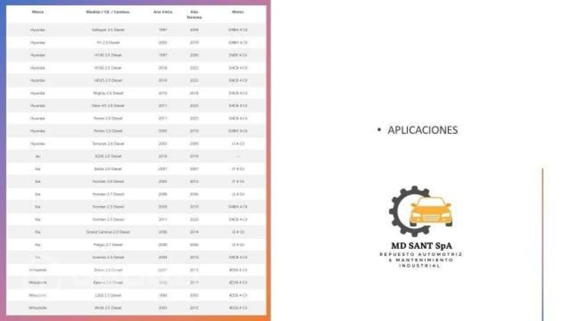The height and width of the screenshot is (321, 571).
Task: Select the Terracan 2.9 Diesel model cell
Action: [108, 144]
